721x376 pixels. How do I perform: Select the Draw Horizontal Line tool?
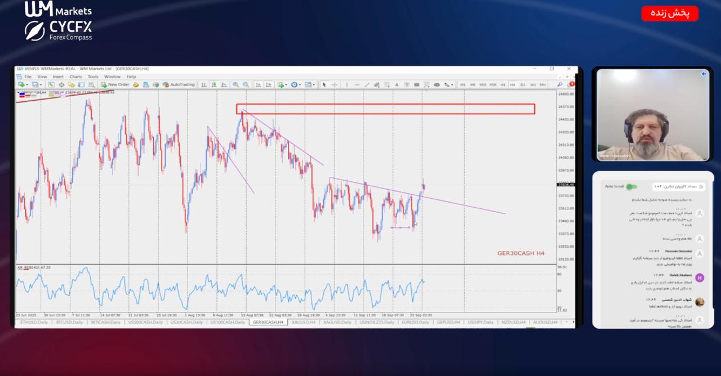pyautogui.click(x=357, y=85)
